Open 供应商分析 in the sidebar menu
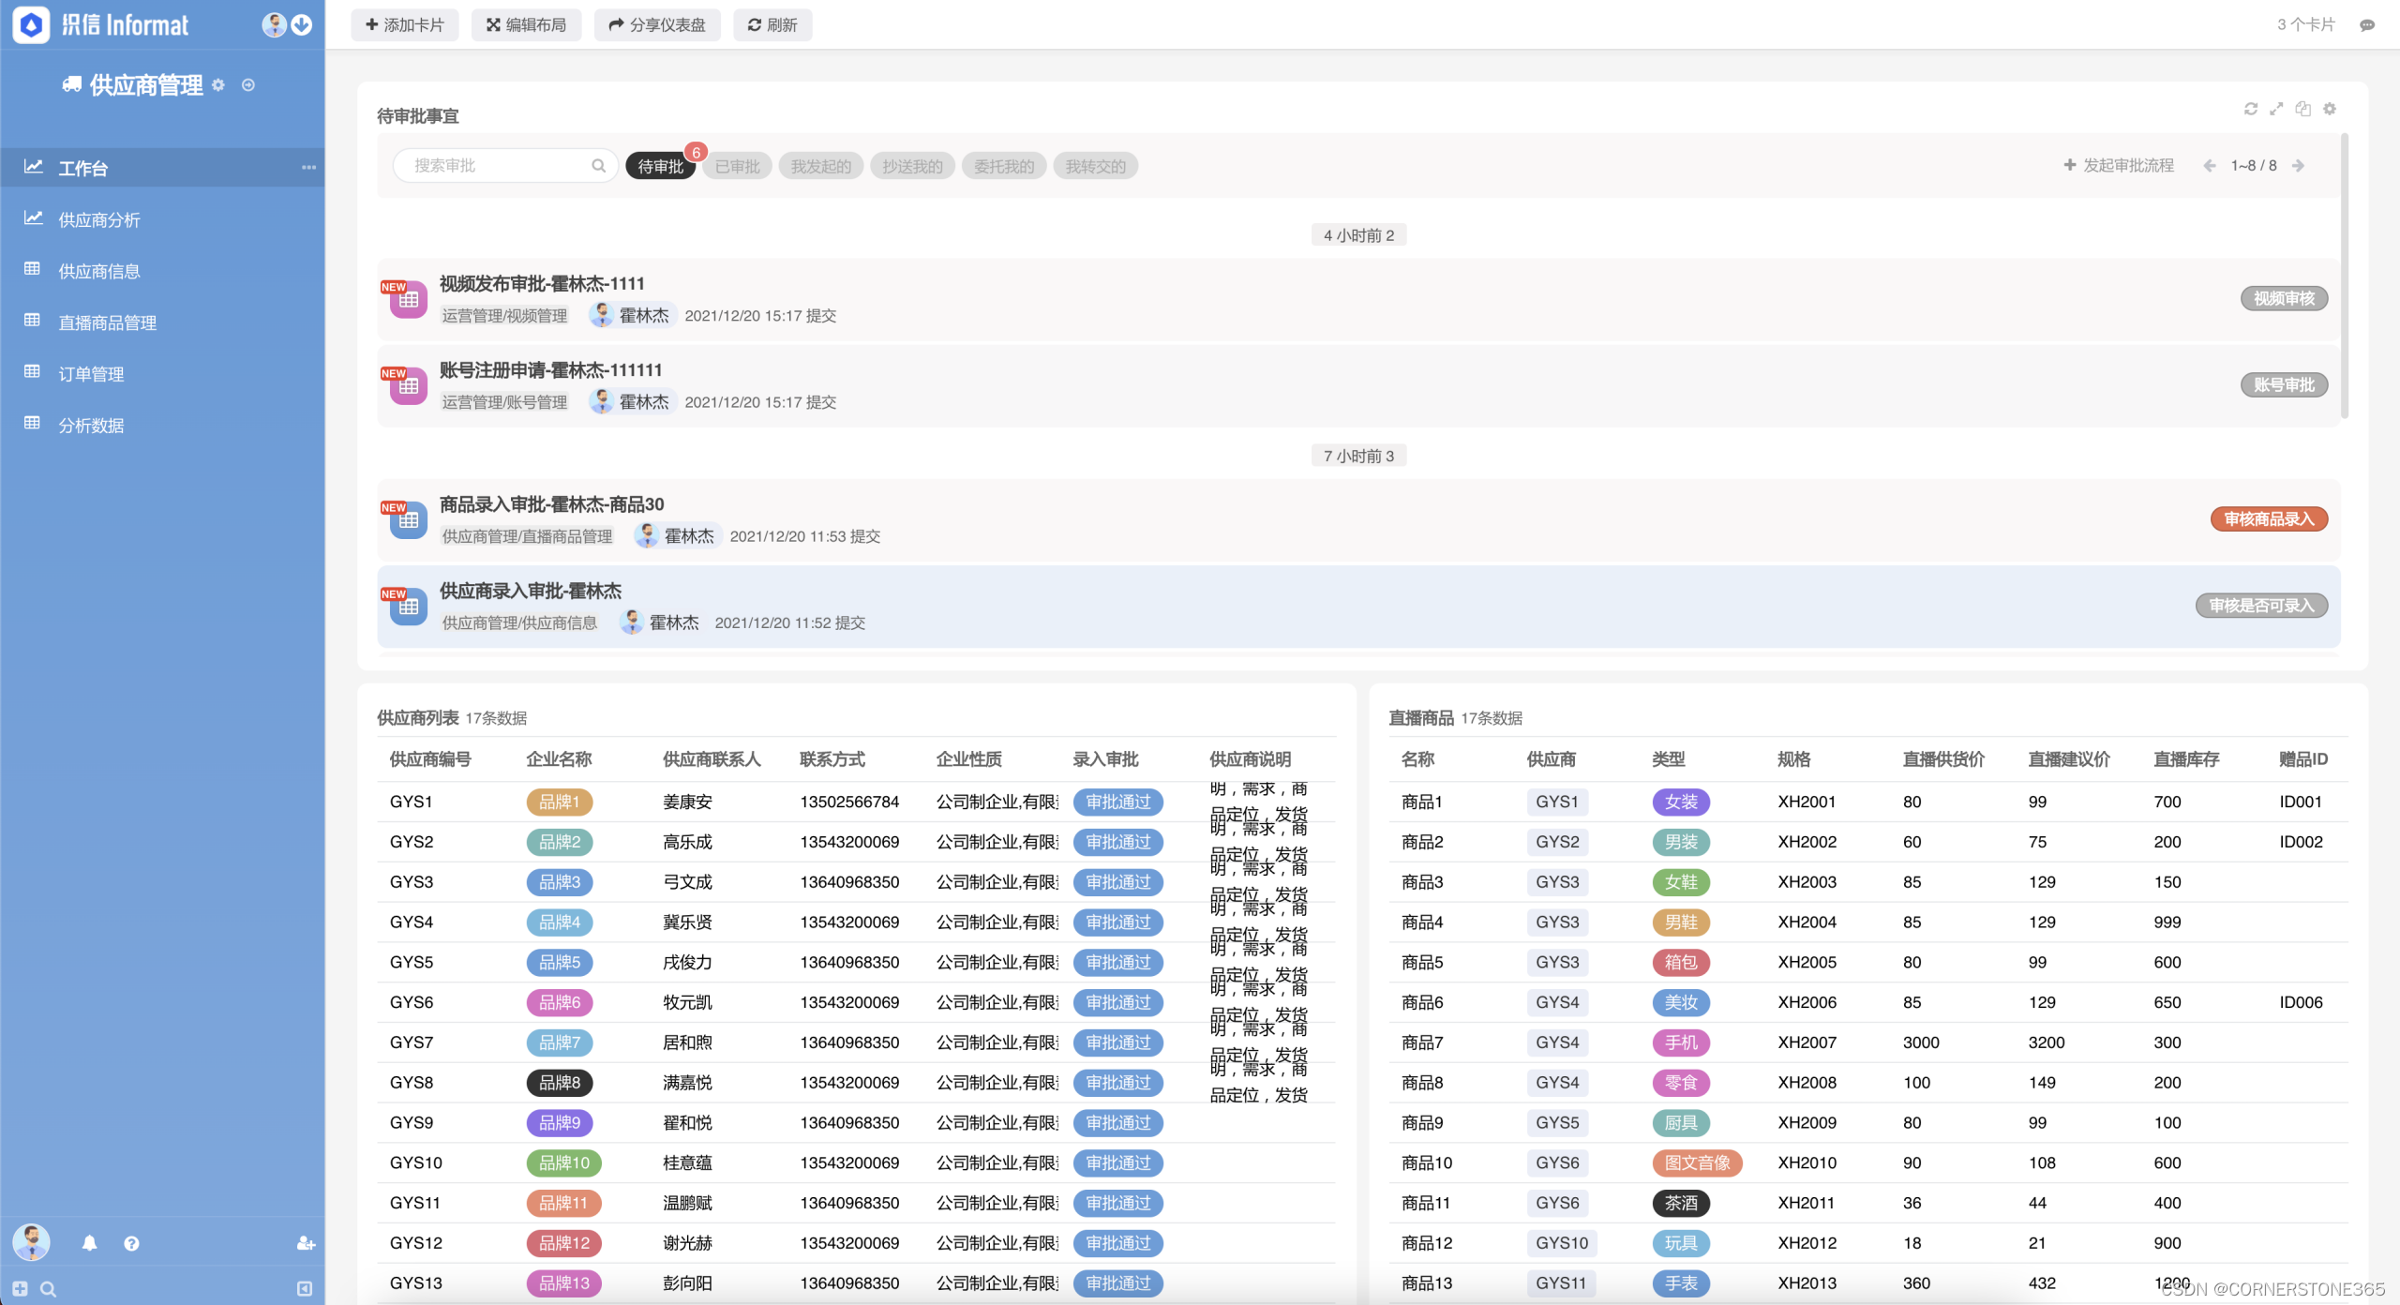 [x=99, y=219]
